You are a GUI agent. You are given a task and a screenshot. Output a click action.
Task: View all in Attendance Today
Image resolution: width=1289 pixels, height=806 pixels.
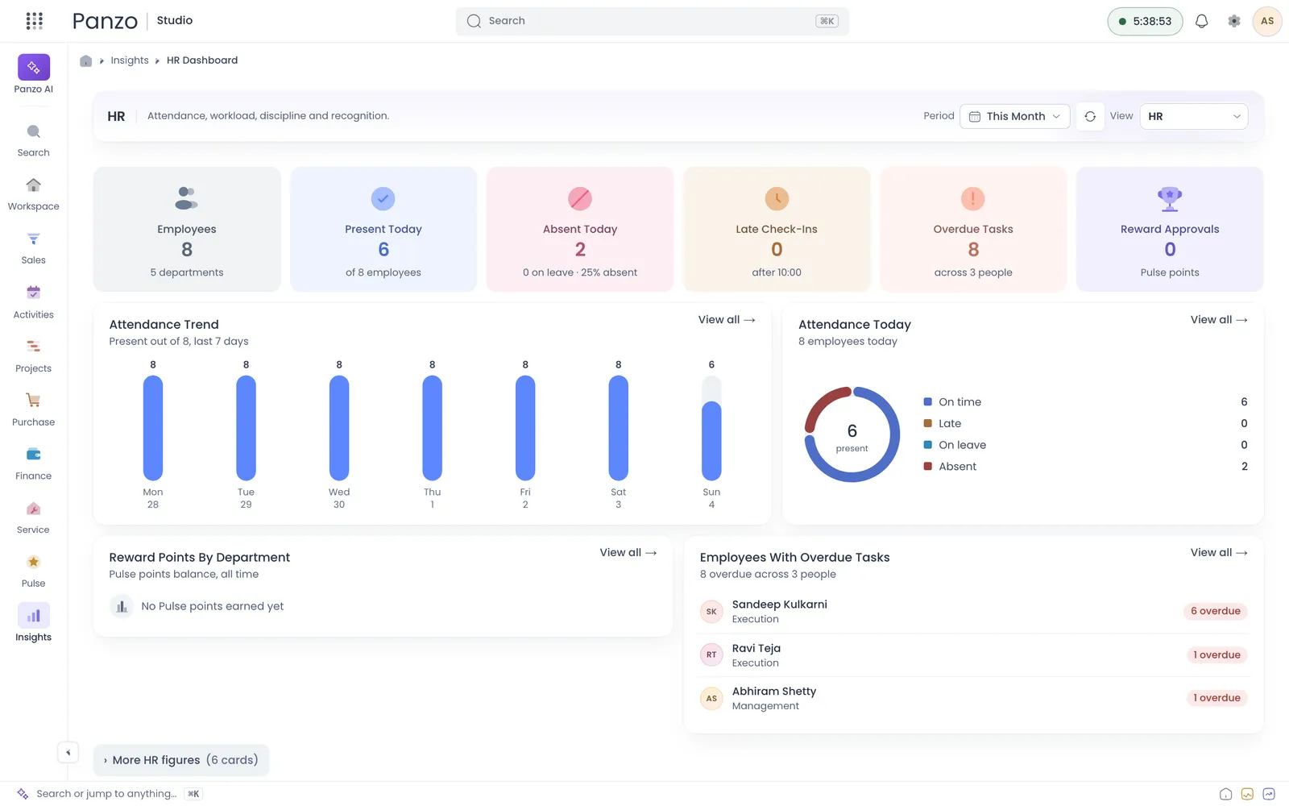(1219, 320)
